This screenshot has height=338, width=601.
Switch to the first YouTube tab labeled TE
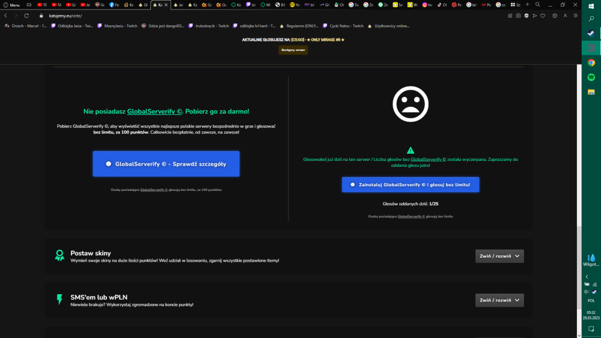pyautogui.click(x=42, y=5)
